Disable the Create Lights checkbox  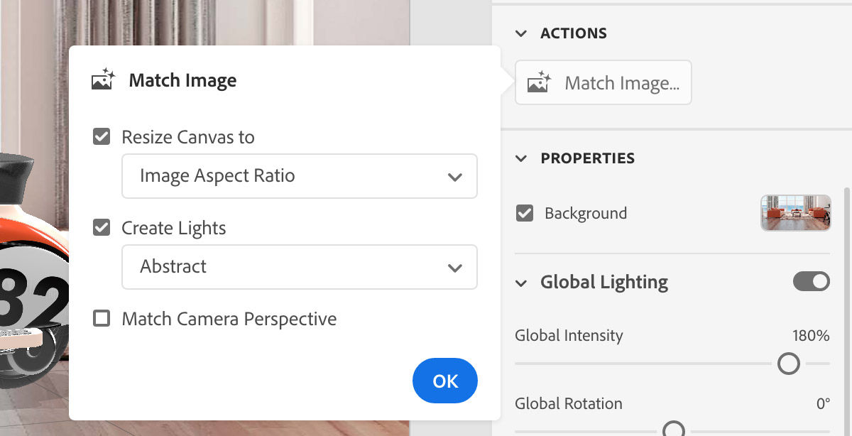coord(102,228)
